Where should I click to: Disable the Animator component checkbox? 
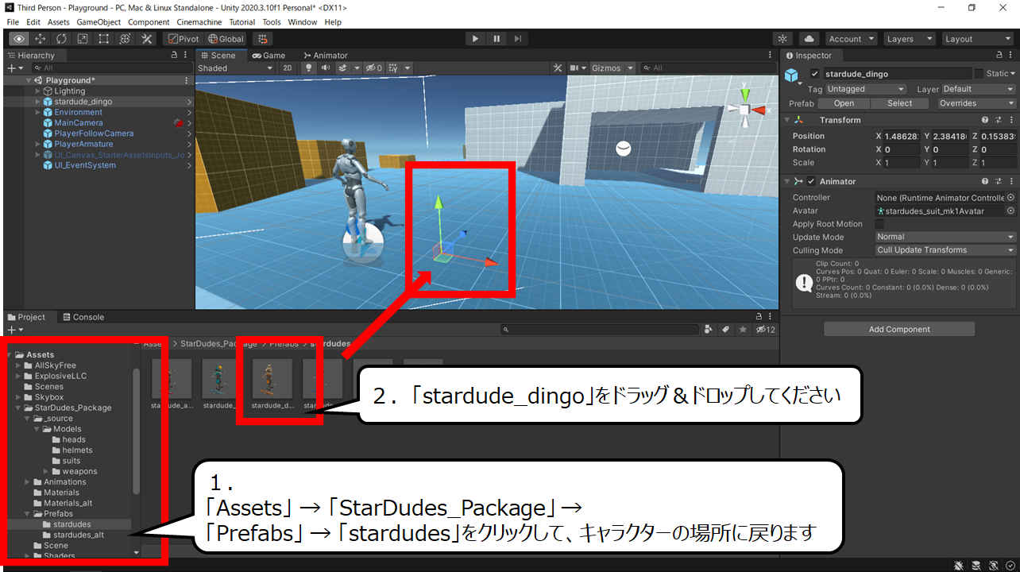pyautogui.click(x=811, y=181)
